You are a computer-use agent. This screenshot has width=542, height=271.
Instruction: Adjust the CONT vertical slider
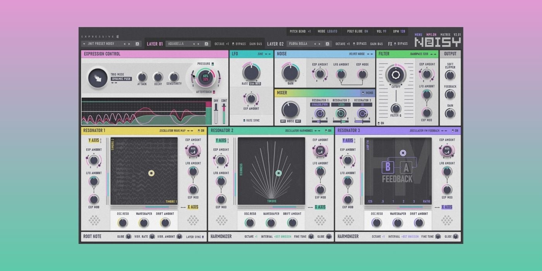click(224, 113)
